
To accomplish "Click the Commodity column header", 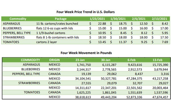I will (x=18, y=19).
